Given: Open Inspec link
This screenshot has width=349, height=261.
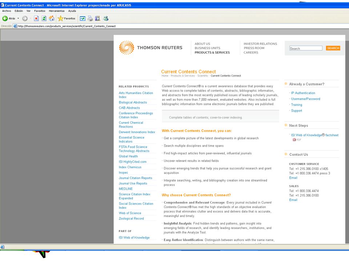Looking at the screenshot, I should click(x=123, y=173).
